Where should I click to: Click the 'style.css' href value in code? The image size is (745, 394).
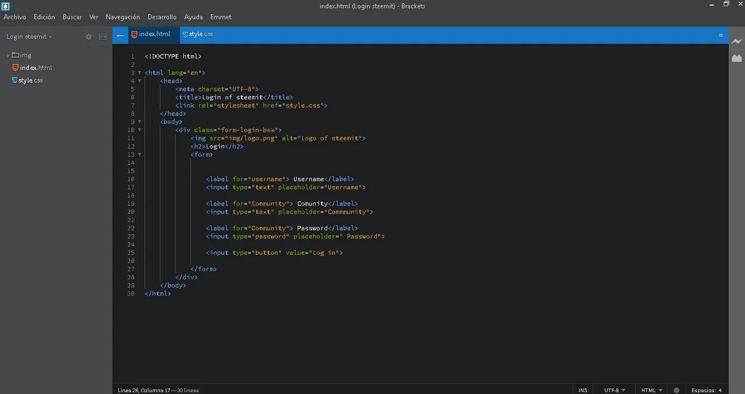304,105
